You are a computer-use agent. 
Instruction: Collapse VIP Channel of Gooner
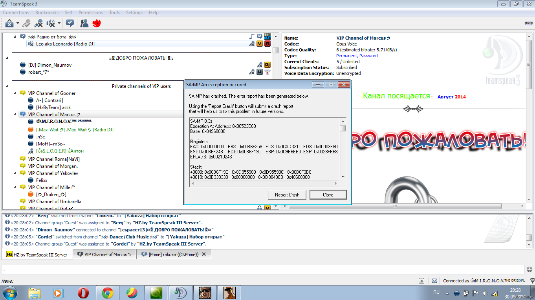click(15, 93)
